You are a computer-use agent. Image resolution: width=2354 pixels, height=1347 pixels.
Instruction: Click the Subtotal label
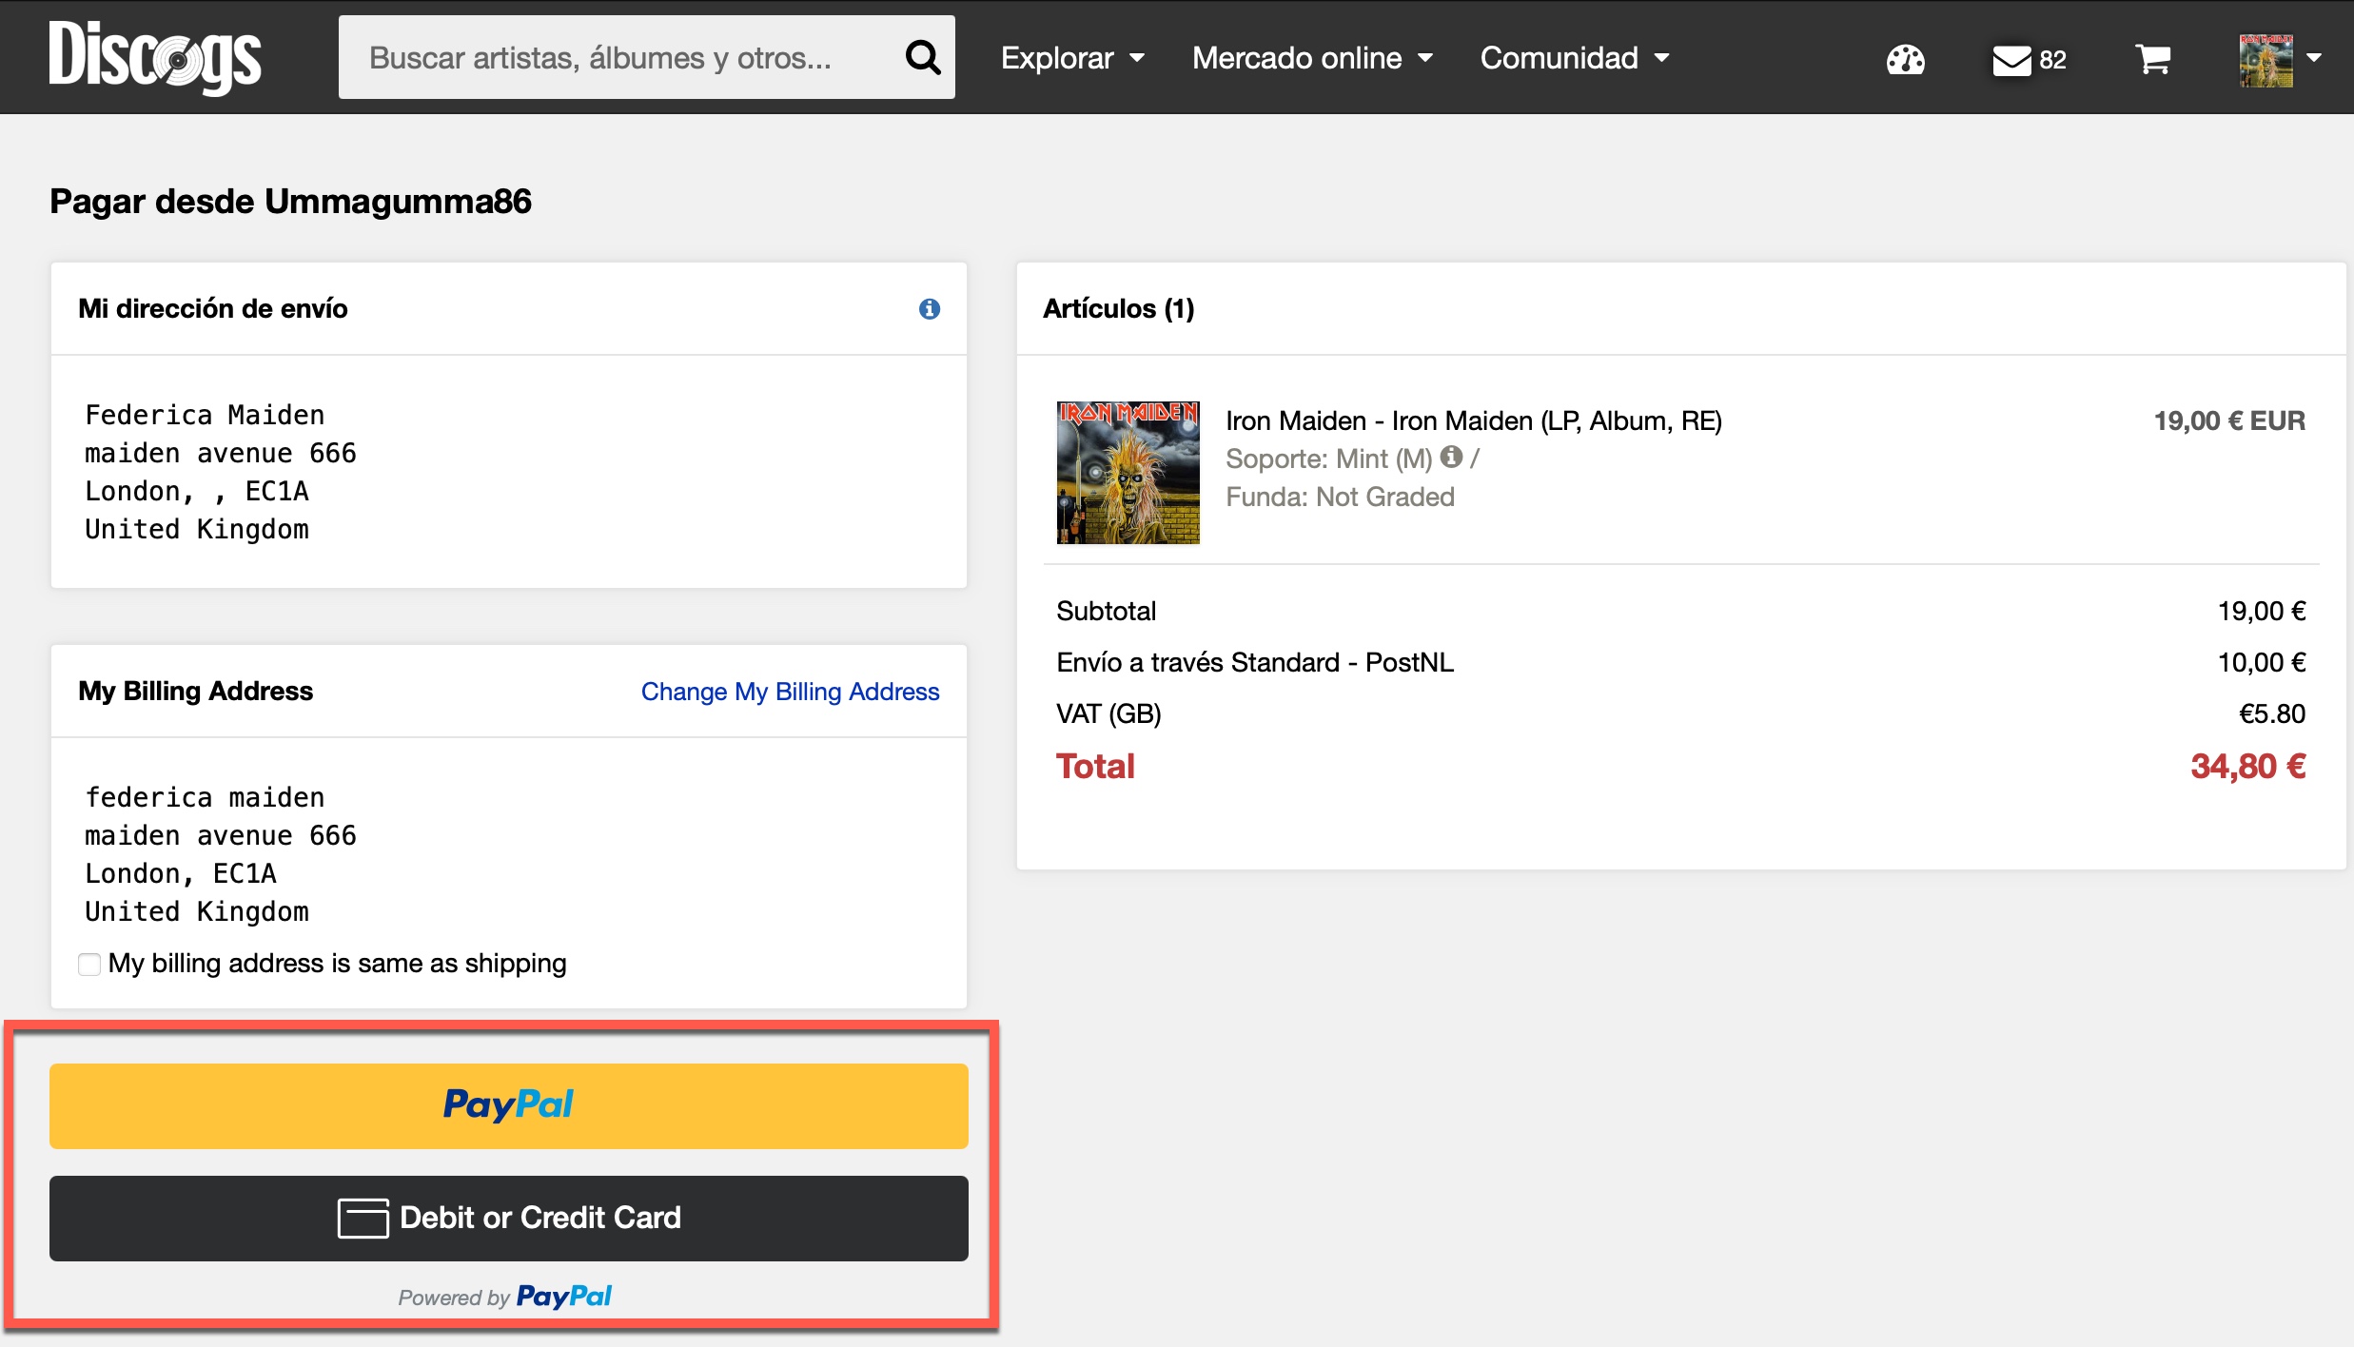(1106, 611)
